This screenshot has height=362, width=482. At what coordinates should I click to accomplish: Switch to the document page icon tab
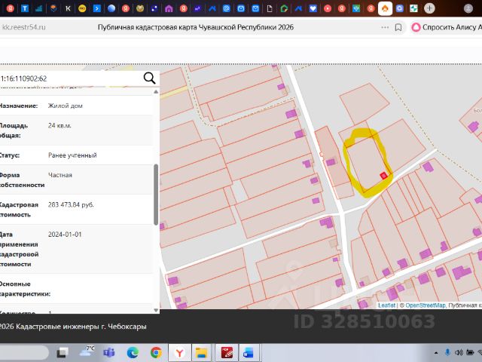click(x=270, y=8)
